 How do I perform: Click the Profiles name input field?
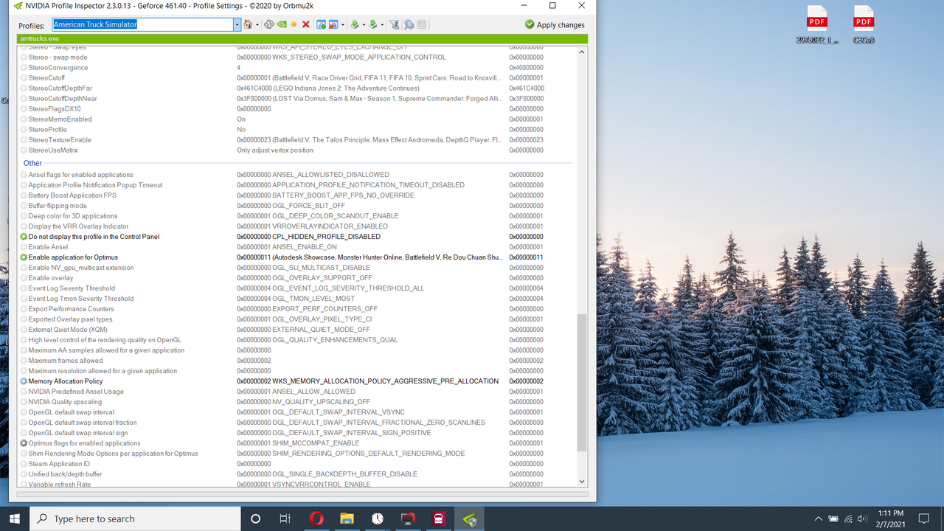pyautogui.click(x=143, y=24)
